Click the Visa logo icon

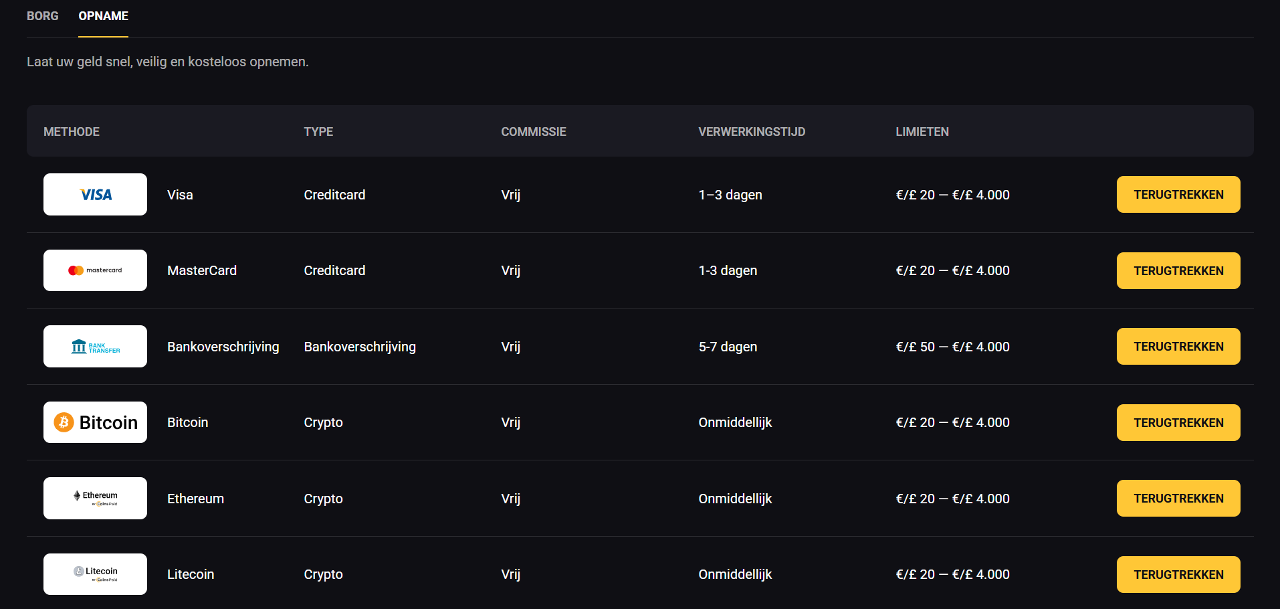(95, 195)
